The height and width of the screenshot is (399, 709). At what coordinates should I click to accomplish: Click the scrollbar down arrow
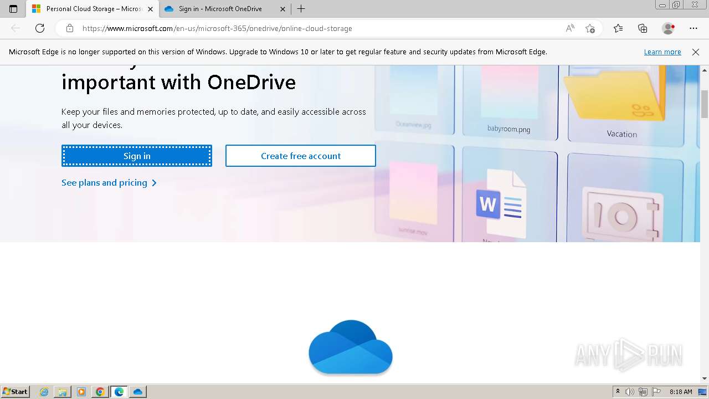click(705, 378)
